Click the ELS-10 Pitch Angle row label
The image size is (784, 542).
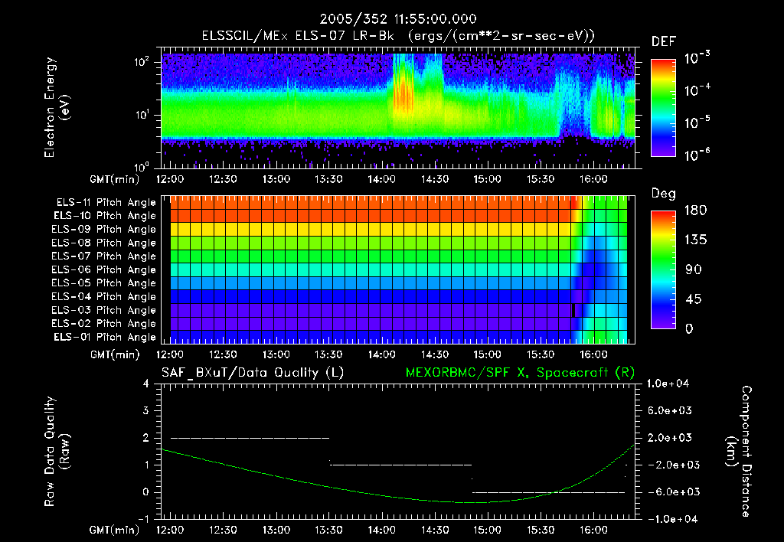(105, 216)
